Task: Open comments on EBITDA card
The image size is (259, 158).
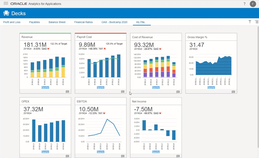Action: (123, 156)
